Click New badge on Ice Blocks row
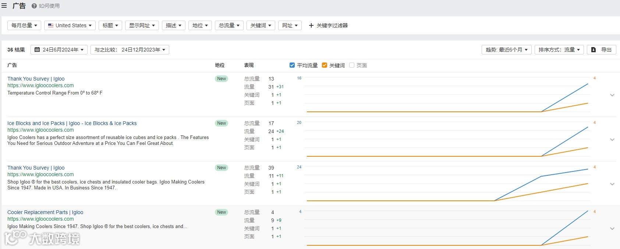This screenshot has width=620, height=249. 222,123
